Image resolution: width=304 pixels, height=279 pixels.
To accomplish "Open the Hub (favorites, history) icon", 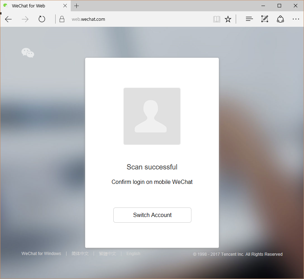I will (249, 19).
